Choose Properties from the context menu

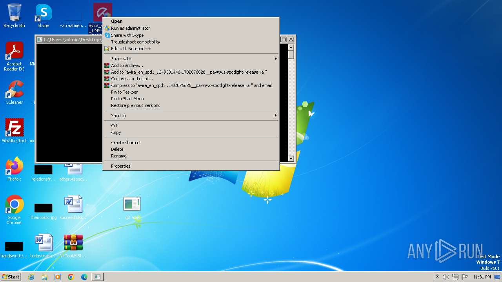[x=191, y=166]
